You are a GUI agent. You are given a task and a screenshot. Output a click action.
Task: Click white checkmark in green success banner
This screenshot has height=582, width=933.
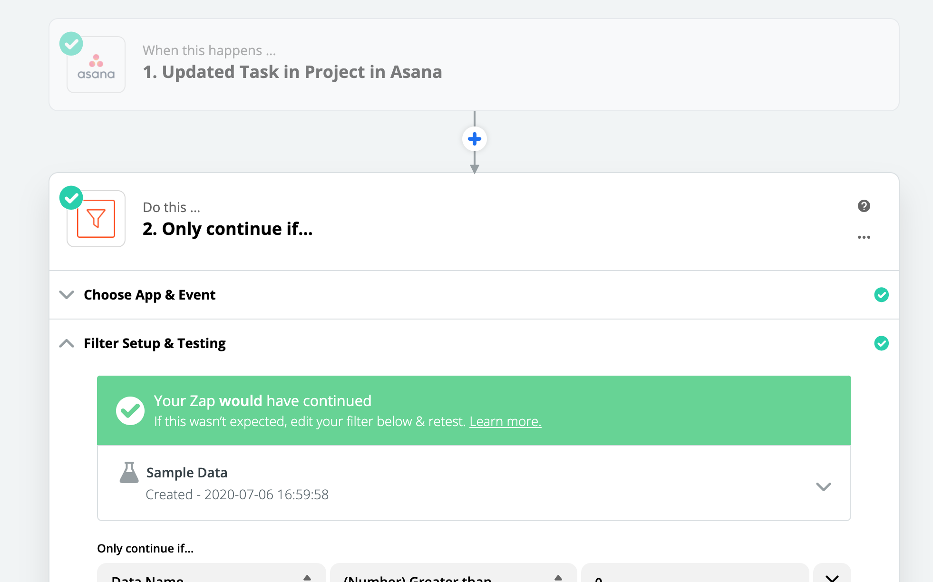(130, 410)
